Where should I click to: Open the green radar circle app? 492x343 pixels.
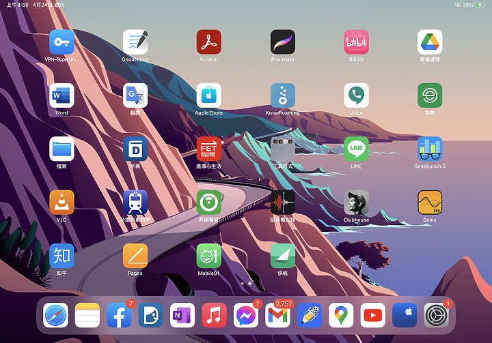(x=209, y=203)
